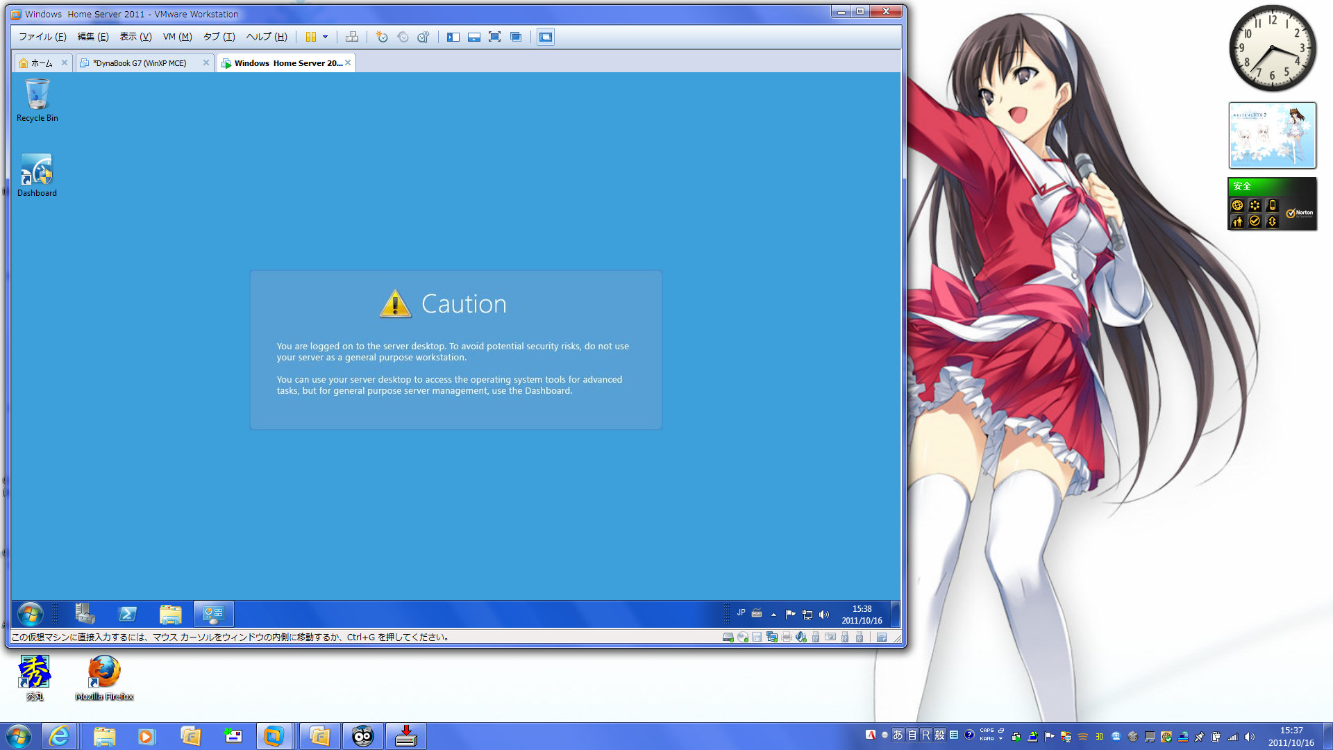1333x750 pixels.
Task: Open Windows Explorer in guest taskbar
Action: click(171, 614)
